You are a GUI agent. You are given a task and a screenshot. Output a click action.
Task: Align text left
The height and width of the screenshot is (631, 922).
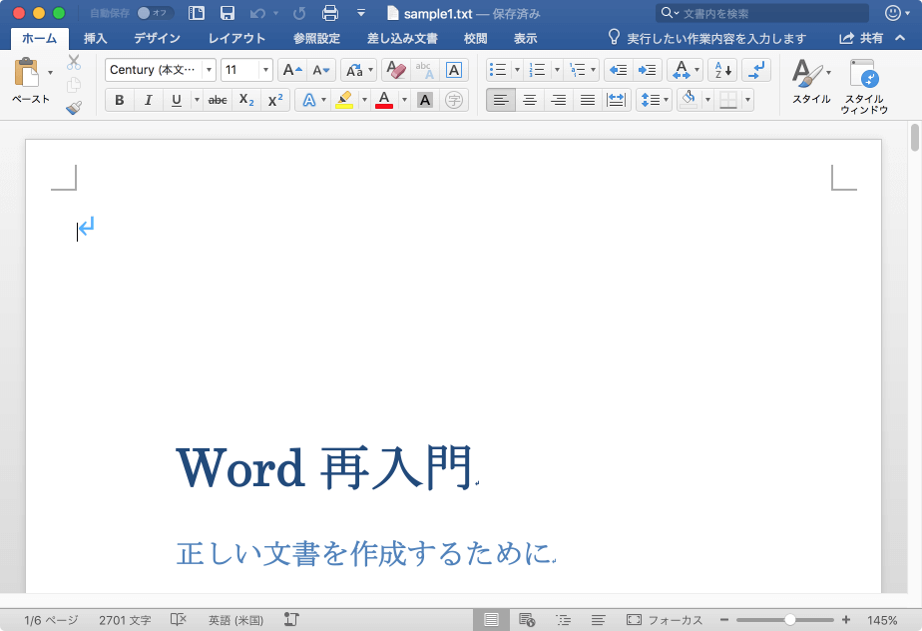[501, 100]
